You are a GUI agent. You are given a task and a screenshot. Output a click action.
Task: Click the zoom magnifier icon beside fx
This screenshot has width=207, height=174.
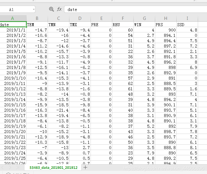[x=51, y=9]
